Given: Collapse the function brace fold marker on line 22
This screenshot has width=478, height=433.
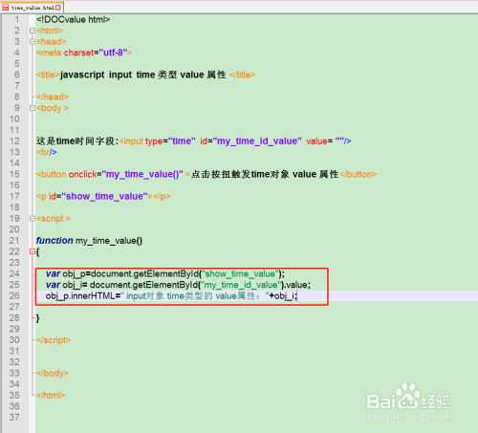Looking at the screenshot, I should click(33, 251).
